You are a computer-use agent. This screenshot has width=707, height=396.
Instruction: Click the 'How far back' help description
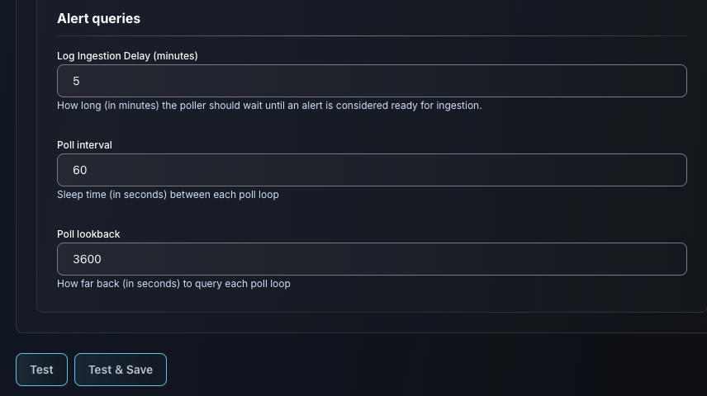pyautogui.click(x=173, y=284)
